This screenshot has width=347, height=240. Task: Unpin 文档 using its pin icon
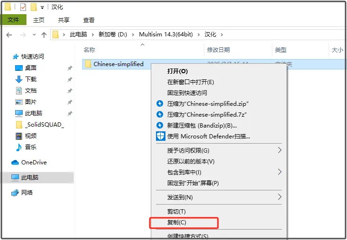70,91
